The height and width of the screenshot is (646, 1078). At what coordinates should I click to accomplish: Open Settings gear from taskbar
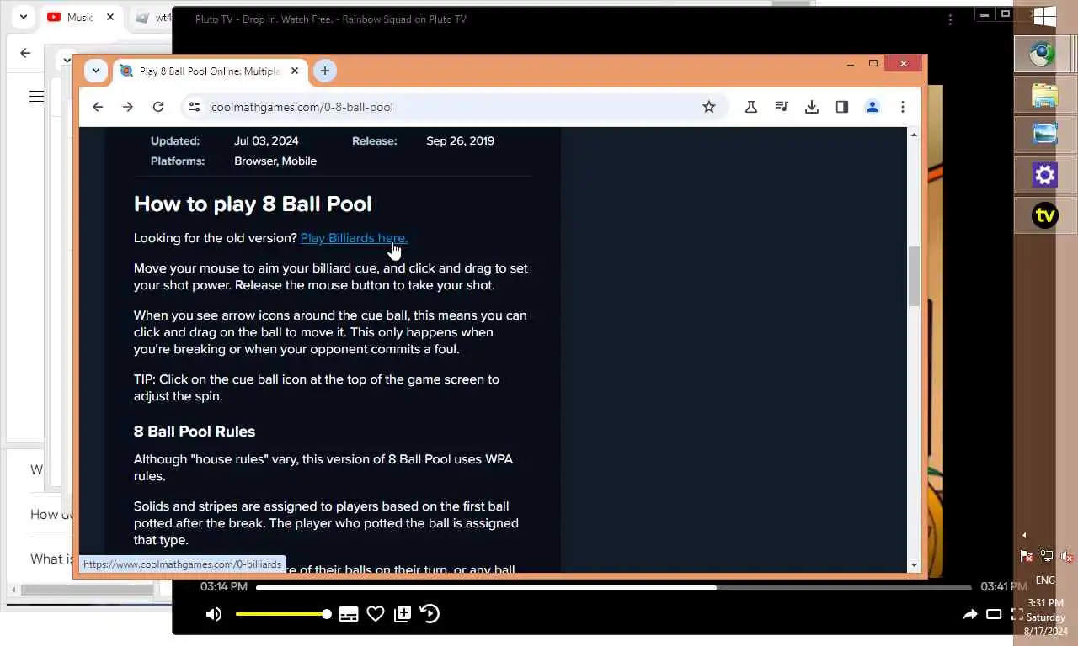1044,175
